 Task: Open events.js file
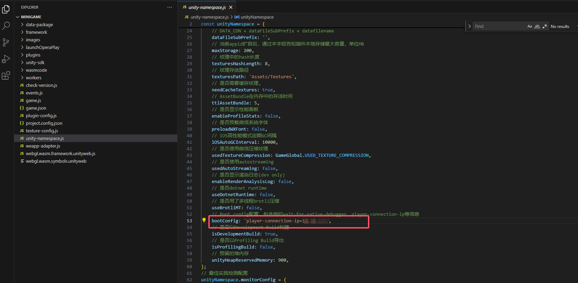(96, 93)
